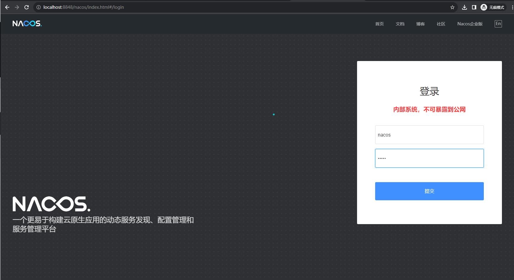Open 首页 in top navigation

click(379, 24)
